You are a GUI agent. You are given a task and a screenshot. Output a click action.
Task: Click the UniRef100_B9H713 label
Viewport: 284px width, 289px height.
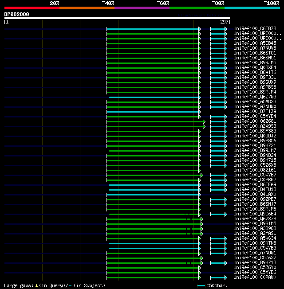(x=255, y=263)
